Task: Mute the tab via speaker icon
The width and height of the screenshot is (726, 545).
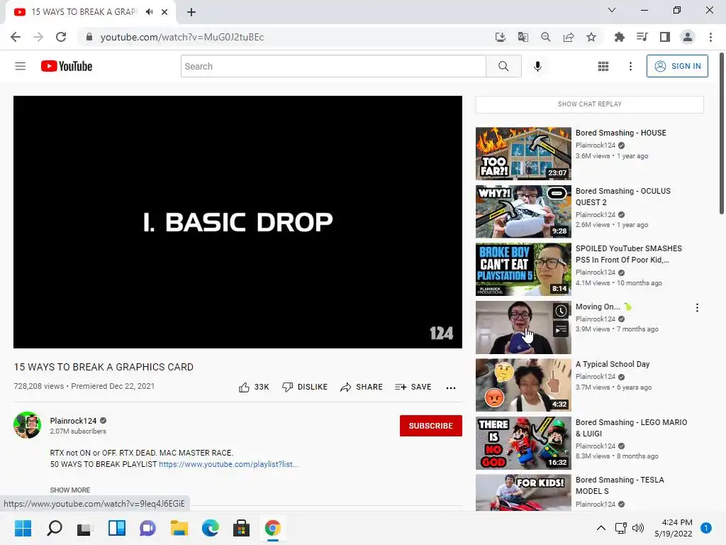Action: point(149,12)
